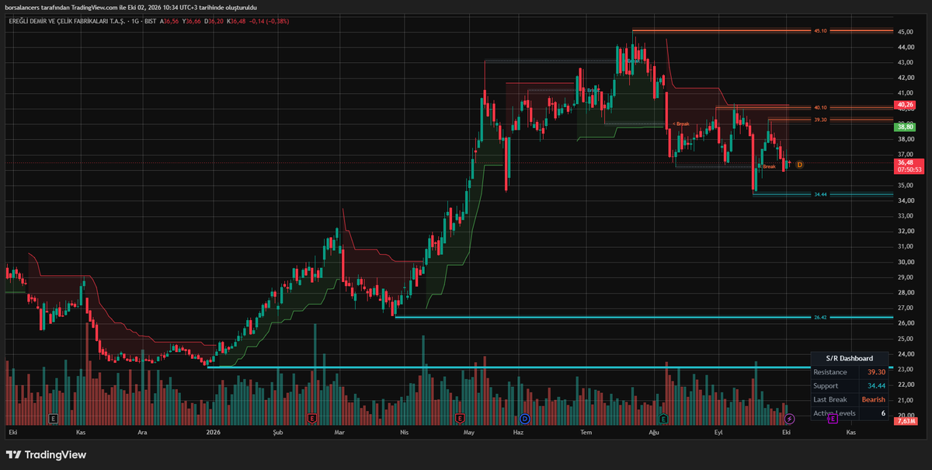932x470 pixels.
Task: Click the open value A36,56
Action: click(169, 21)
